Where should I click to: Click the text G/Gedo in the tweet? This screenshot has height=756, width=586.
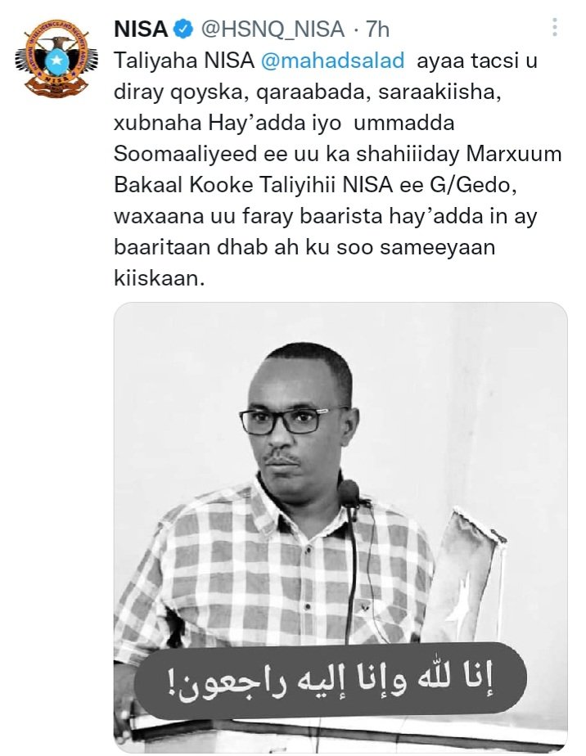[473, 186]
